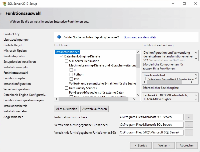Enable the SQL Server-Replikation checkbox
This screenshot has height=152, width=200.
(66, 61)
